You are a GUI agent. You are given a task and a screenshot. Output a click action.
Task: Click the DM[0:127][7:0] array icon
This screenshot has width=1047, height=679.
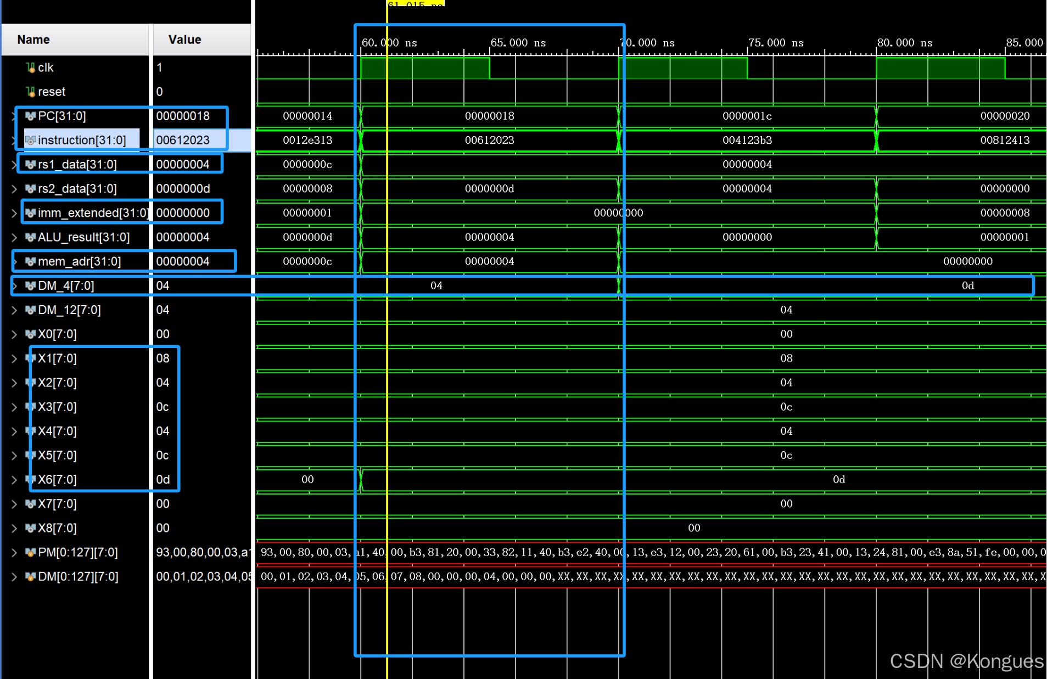coord(31,576)
